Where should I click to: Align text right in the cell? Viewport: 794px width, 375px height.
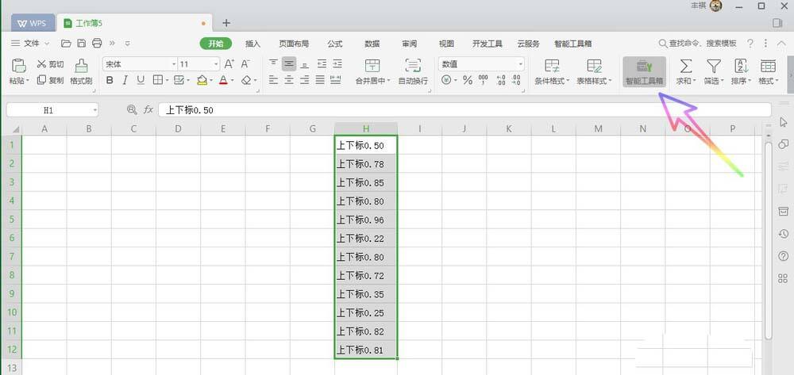(305, 80)
